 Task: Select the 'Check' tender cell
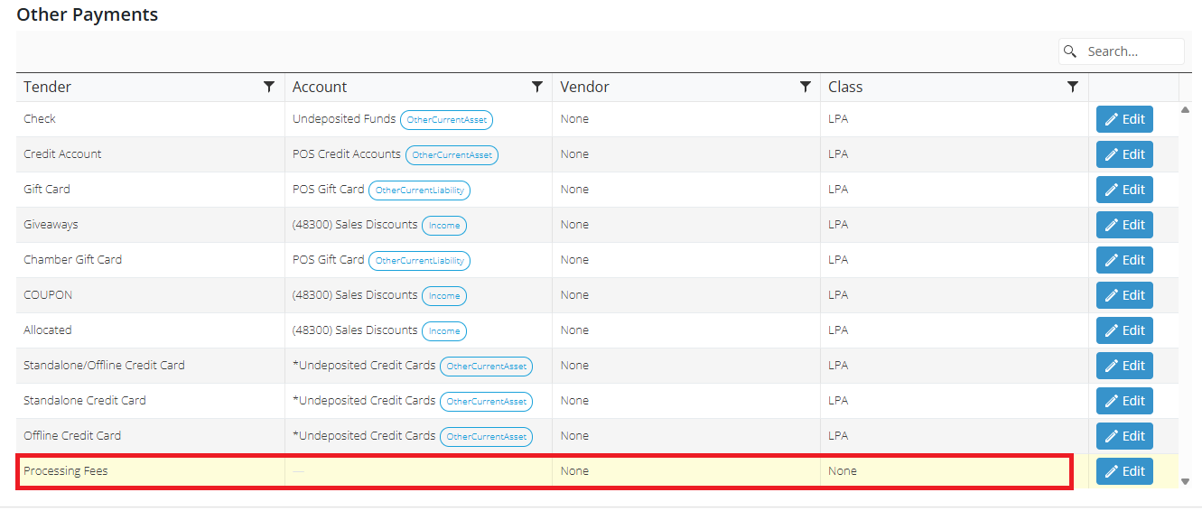pyautogui.click(x=150, y=119)
